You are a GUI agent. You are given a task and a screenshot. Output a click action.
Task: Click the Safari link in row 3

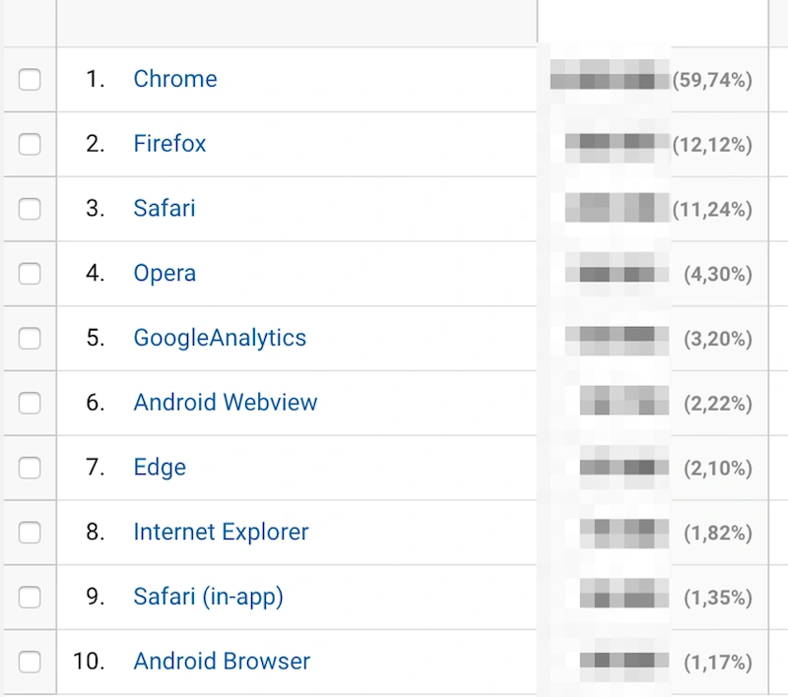[164, 209]
